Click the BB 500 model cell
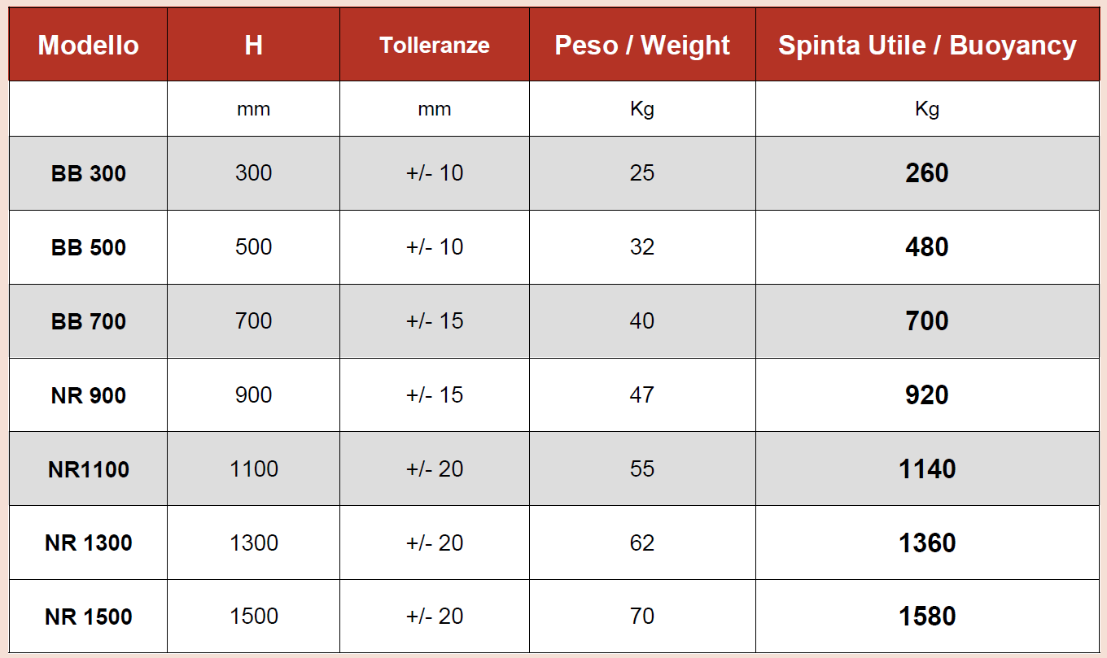 (x=88, y=247)
